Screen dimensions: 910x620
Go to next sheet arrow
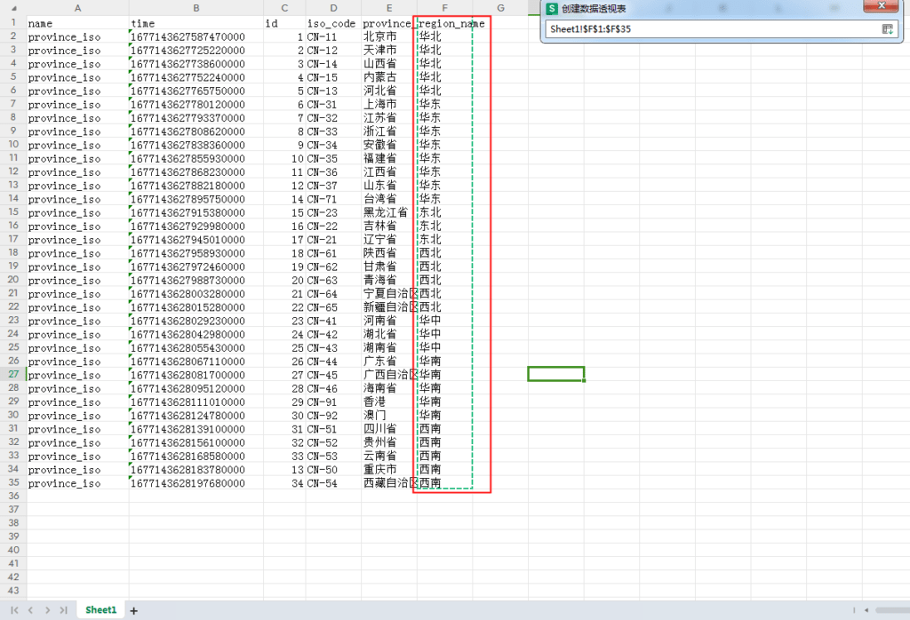[x=46, y=610]
